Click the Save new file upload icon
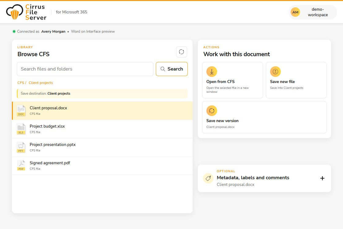Image resolution: width=343 pixels, height=229 pixels. point(275,71)
